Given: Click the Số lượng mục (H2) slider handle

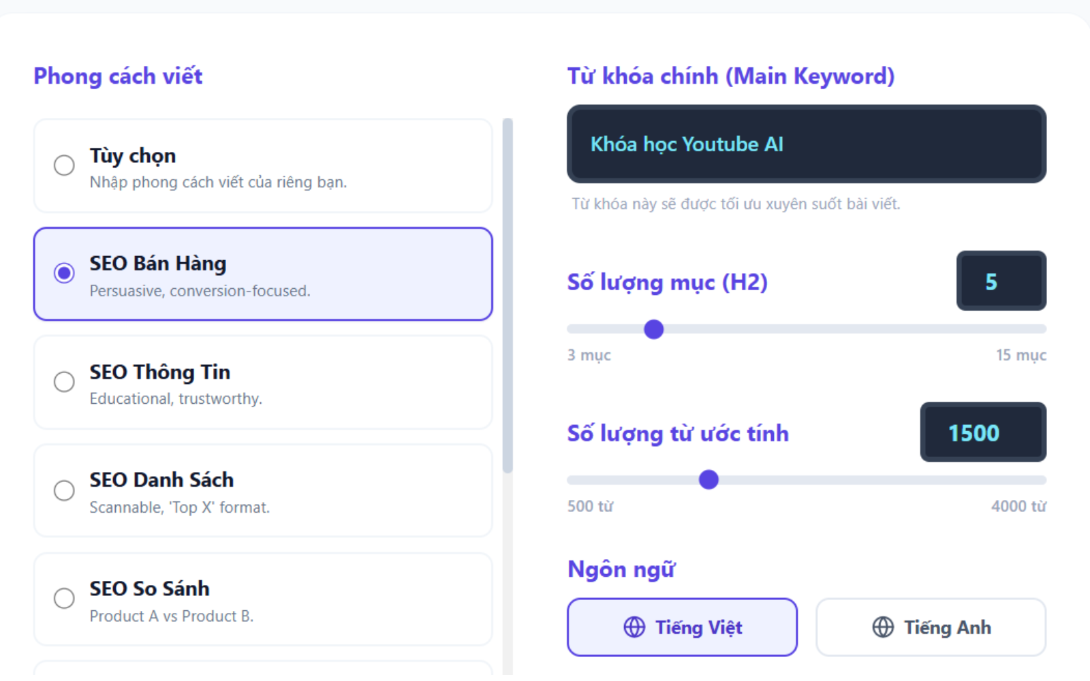Looking at the screenshot, I should [x=654, y=330].
